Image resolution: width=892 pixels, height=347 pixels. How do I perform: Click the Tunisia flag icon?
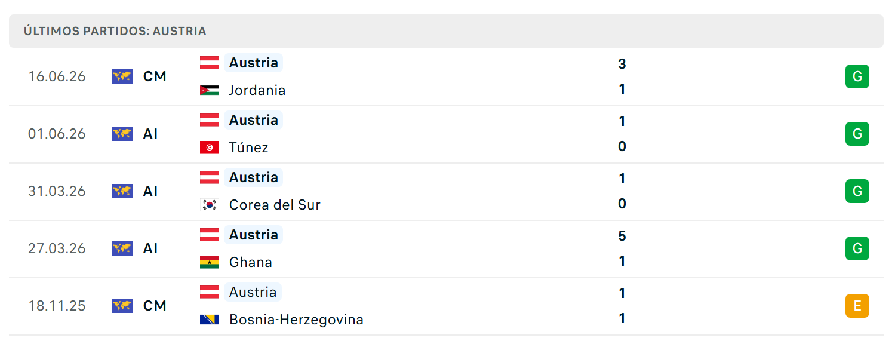[210, 148]
